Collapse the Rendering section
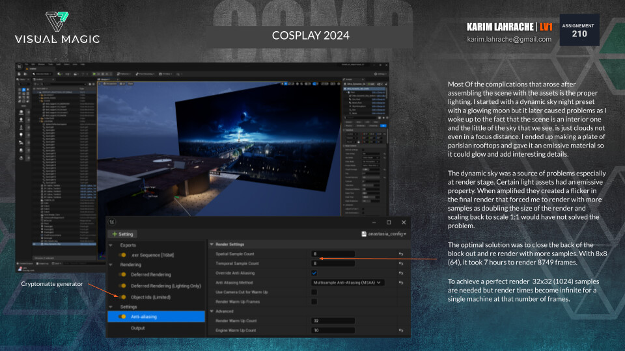 pyautogui.click(x=111, y=265)
